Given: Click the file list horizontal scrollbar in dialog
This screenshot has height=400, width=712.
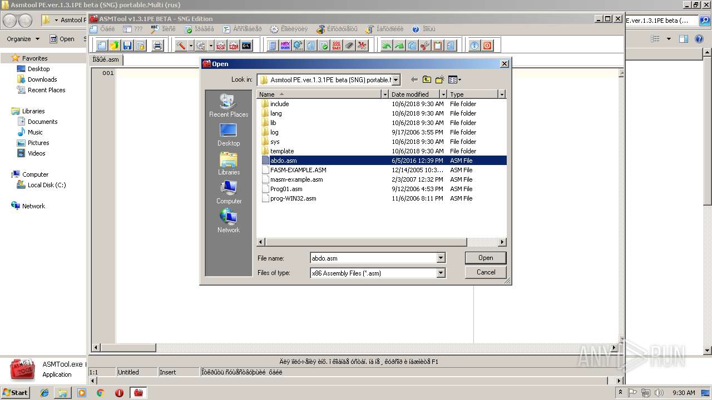Looking at the screenshot, I should [381, 242].
